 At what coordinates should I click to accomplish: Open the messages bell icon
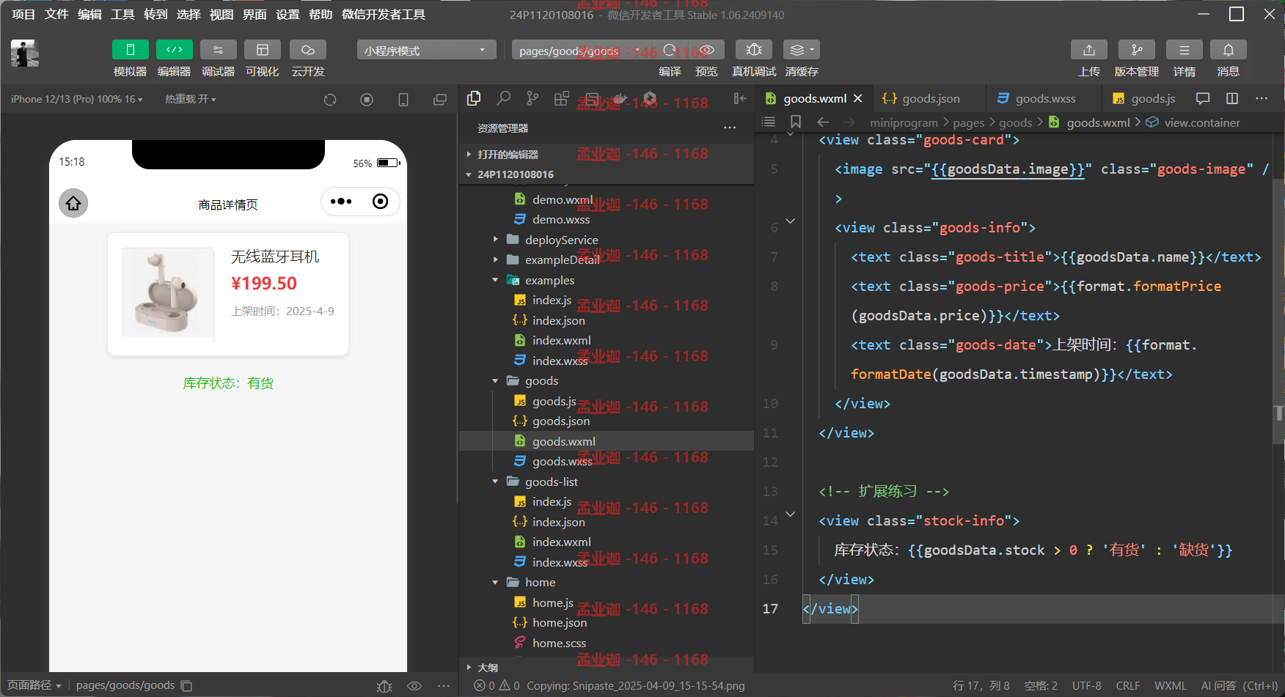pyautogui.click(x=1229, y=50)
